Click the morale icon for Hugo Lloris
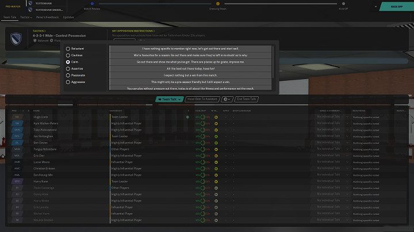The height and width of the screenshot is (232, 414). click(x=216, y=117)
